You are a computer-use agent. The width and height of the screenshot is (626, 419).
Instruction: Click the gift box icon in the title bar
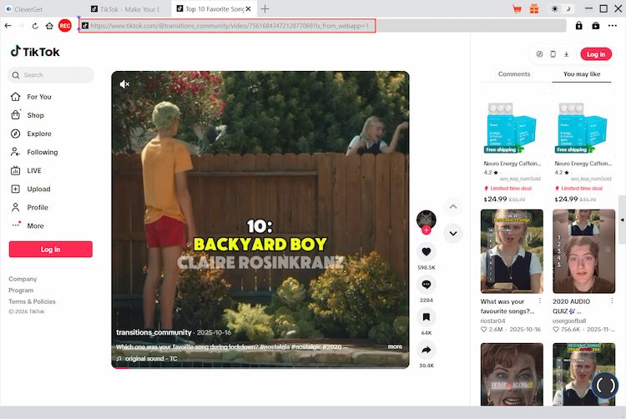point(534,9)
